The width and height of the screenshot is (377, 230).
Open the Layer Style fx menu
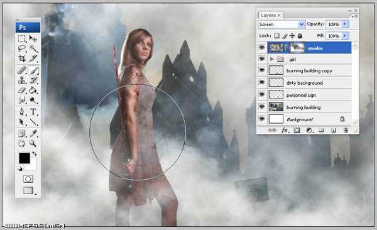(x=285, y=130)
